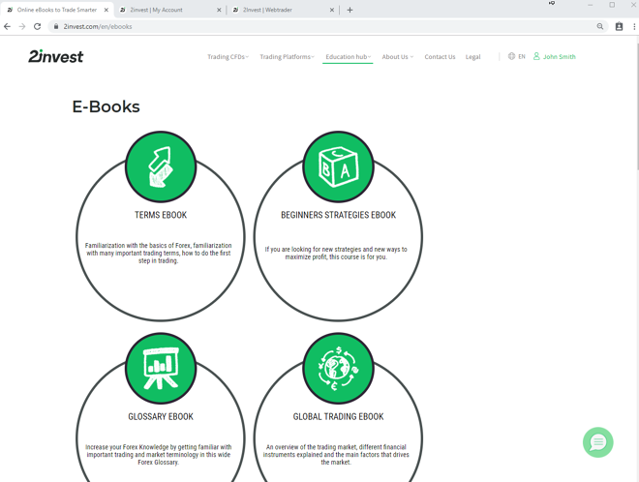Open a new browser tab
Viewport: 639px width, 482px height.
(x=350, y=10)
